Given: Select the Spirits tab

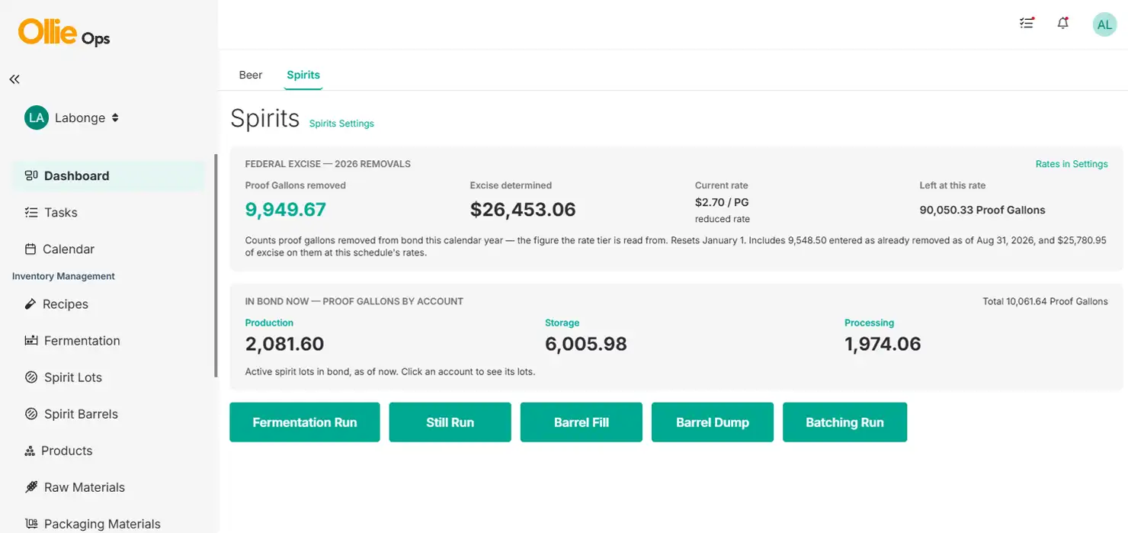Looking at the screenshot, I should [x=303, y=75].
